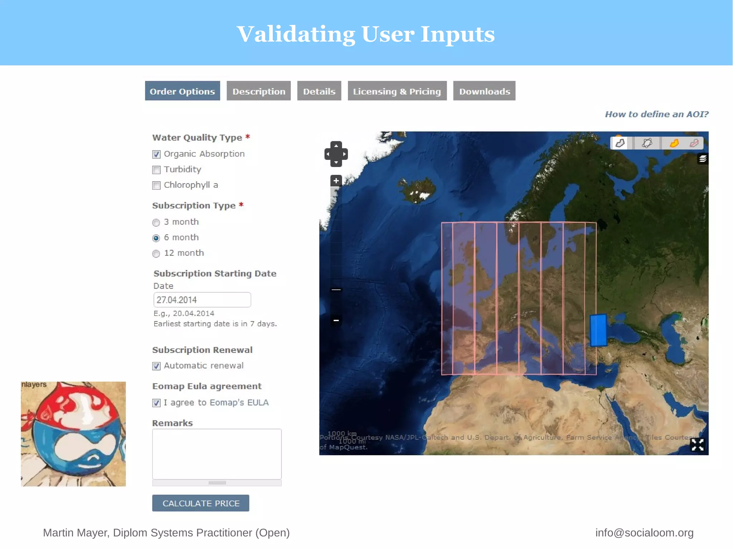Toggle I agree to Eomap's EULA
733x549 pixels.
(x=156, y=403)
